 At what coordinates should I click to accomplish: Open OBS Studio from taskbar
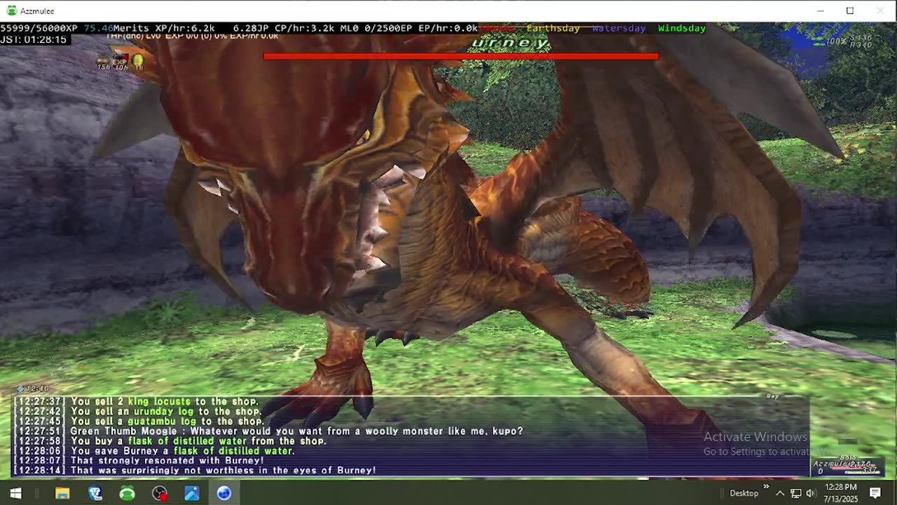[x=160, y=493]
